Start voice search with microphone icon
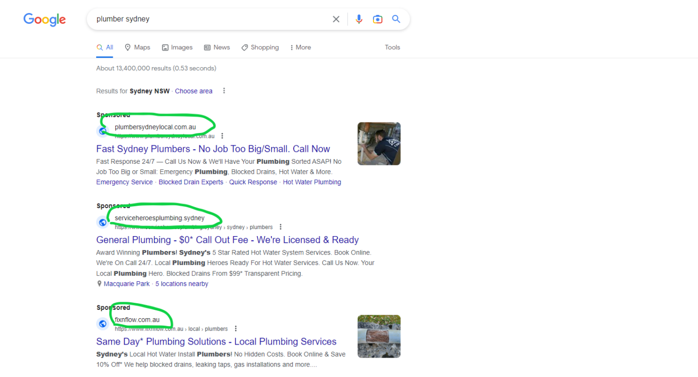This screenshot has height=377, width=698. [358, 19]
